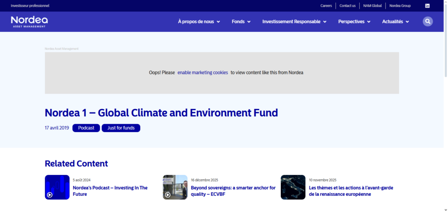
Task: Click the page's vertical scrollbar thumb
Action: coord(446,40)
